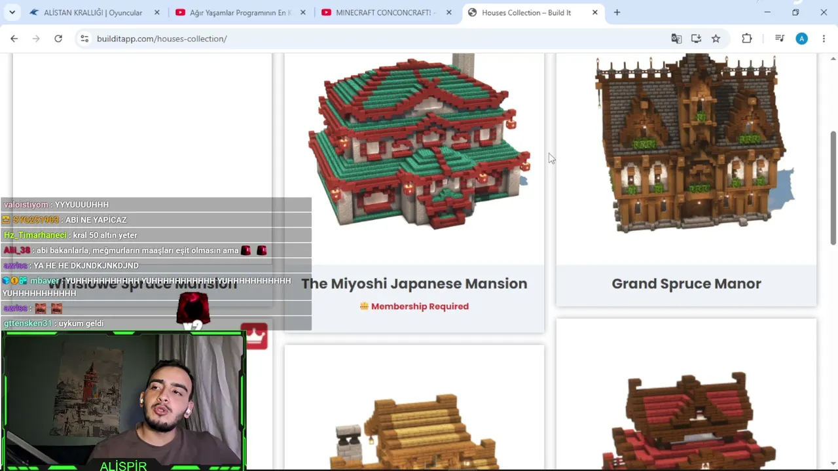Open the Grand Spruce Manor title link
The image size is (838, 471).
686,283
